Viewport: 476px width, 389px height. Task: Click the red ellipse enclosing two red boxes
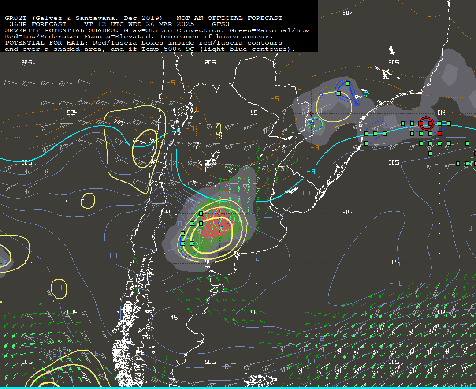point(426,123)
